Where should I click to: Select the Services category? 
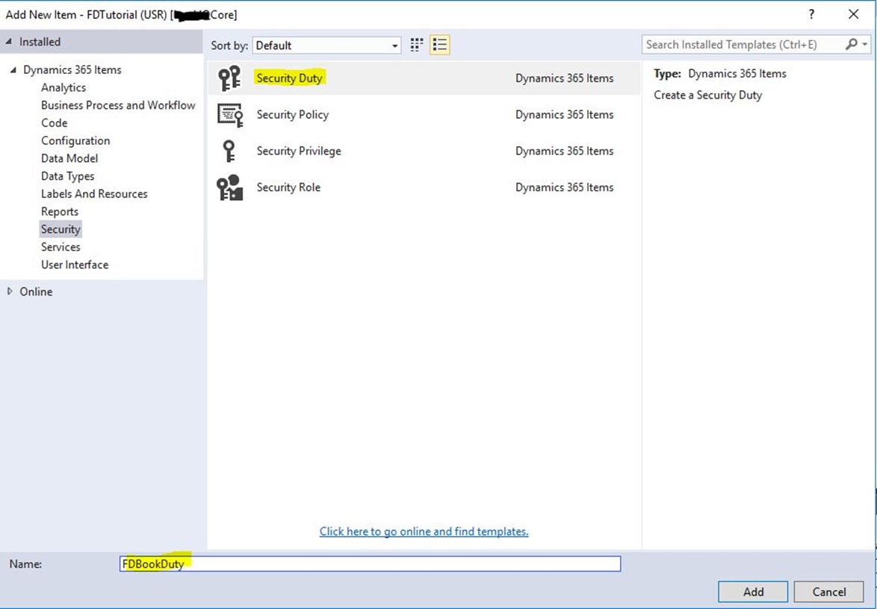pyautogui.click(x=61, y=247)
